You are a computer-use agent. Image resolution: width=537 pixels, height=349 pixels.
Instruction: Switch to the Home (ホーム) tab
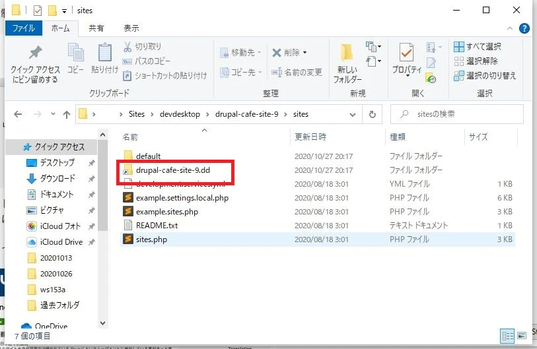click(x=60, y=28)
